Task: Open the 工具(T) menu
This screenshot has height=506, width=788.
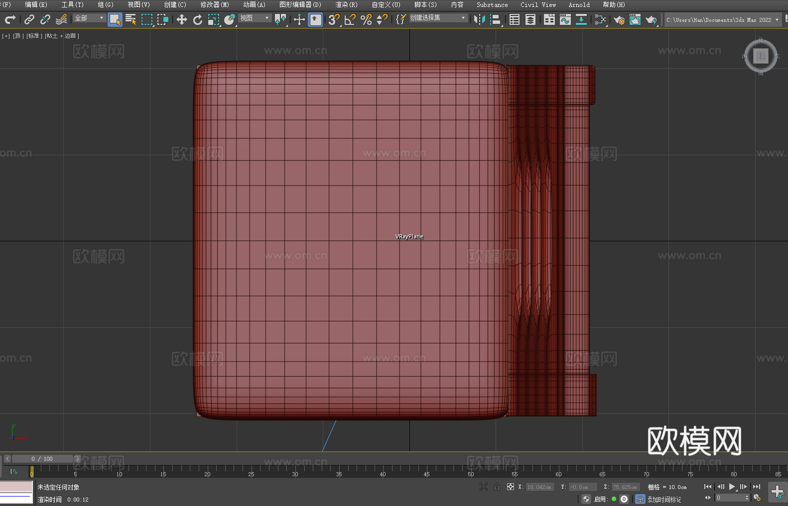Action: click(x=73, y=5)
